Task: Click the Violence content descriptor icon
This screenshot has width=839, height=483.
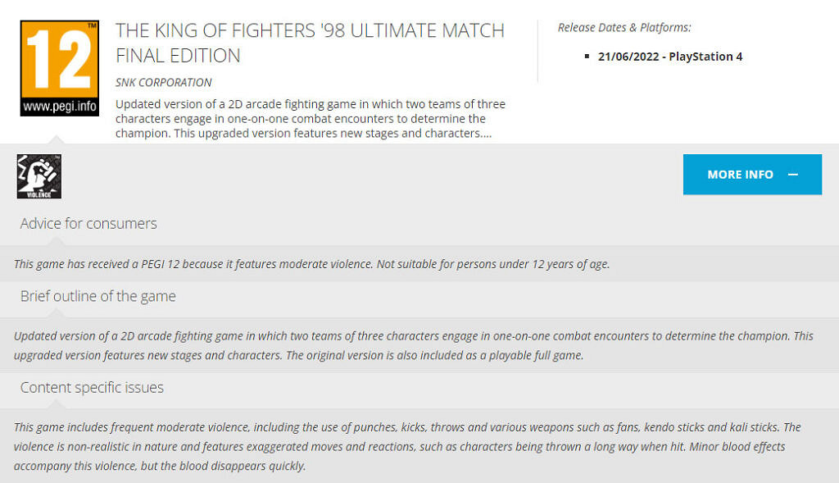Action: pos(39,176)
